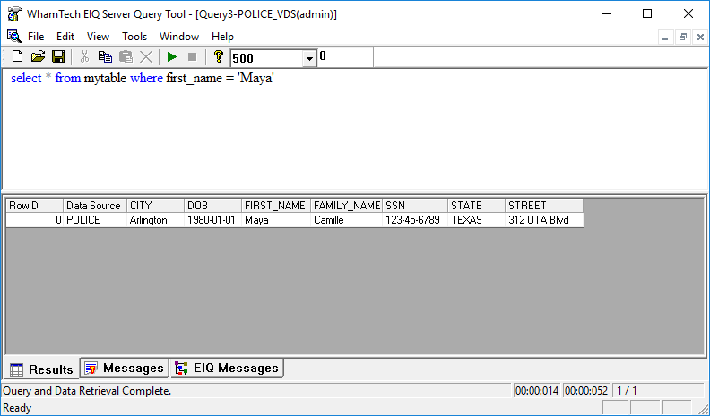Image resolution: width=710 pixels, height=416 pixels.
Task: Switch to the EIQ Messages tab
Action: click(228, 368)
